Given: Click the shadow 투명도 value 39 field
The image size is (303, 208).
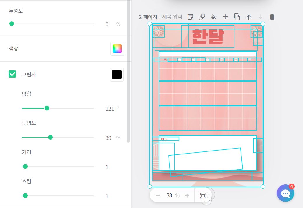Looking at the screenshot, I should click(108, 138).
